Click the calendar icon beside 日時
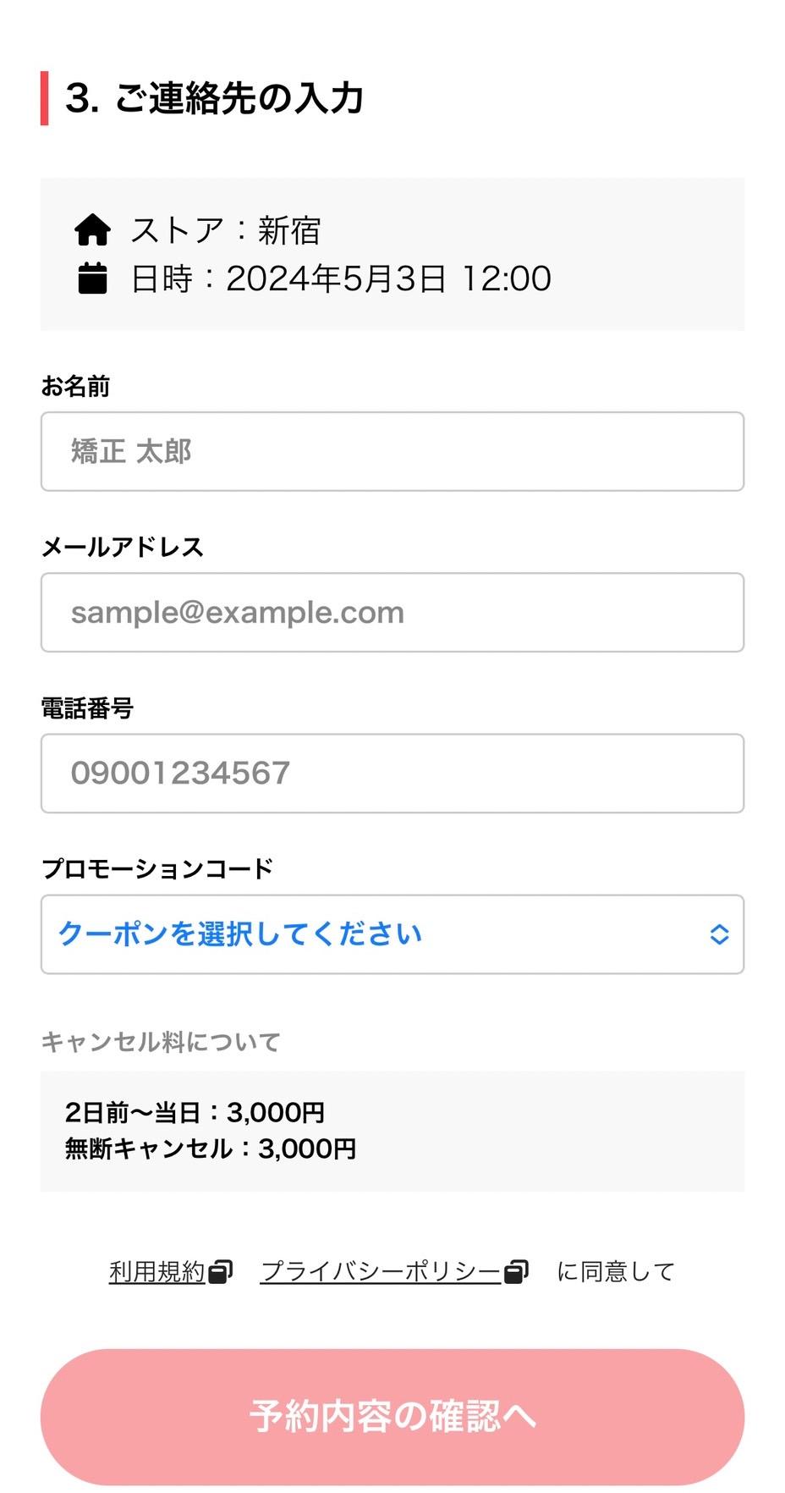 click(92, 278)
